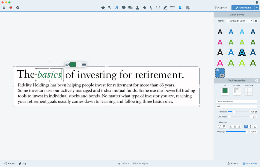Image resolution: width=260 pixels, height=167 pixels.
Task: Remove the custom quick style via x
Action: [218, 70]
